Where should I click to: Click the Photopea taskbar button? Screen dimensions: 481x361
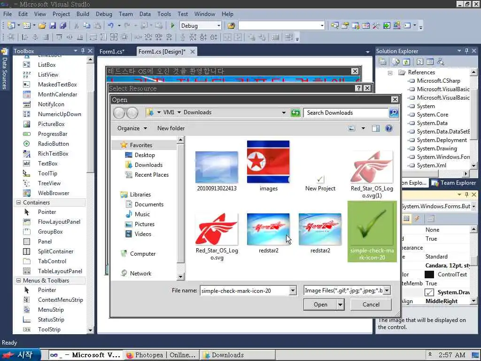[x=162, y=355]
